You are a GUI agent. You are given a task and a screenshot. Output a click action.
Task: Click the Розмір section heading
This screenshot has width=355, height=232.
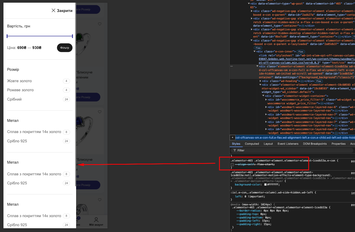[13, 69]
